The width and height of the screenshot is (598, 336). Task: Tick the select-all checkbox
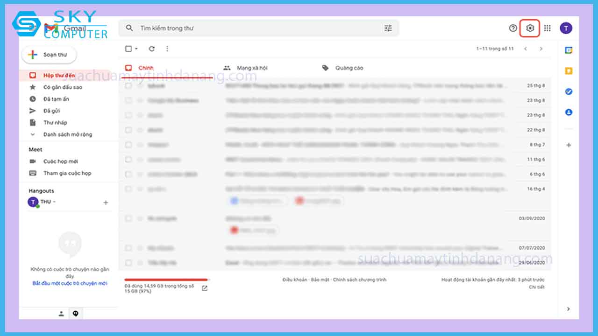128,49
